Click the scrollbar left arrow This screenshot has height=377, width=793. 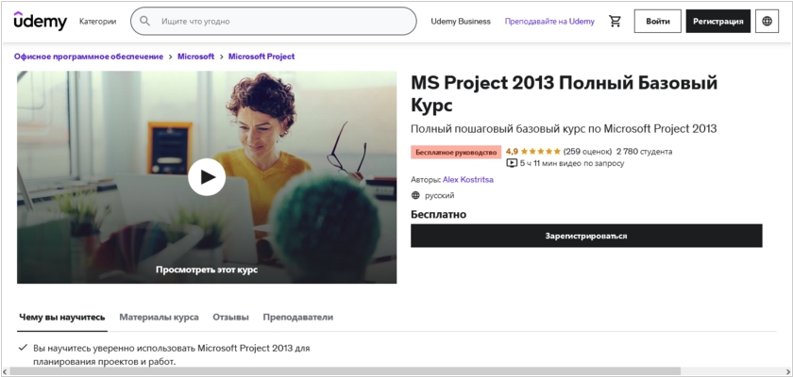(x=5, y=371)
